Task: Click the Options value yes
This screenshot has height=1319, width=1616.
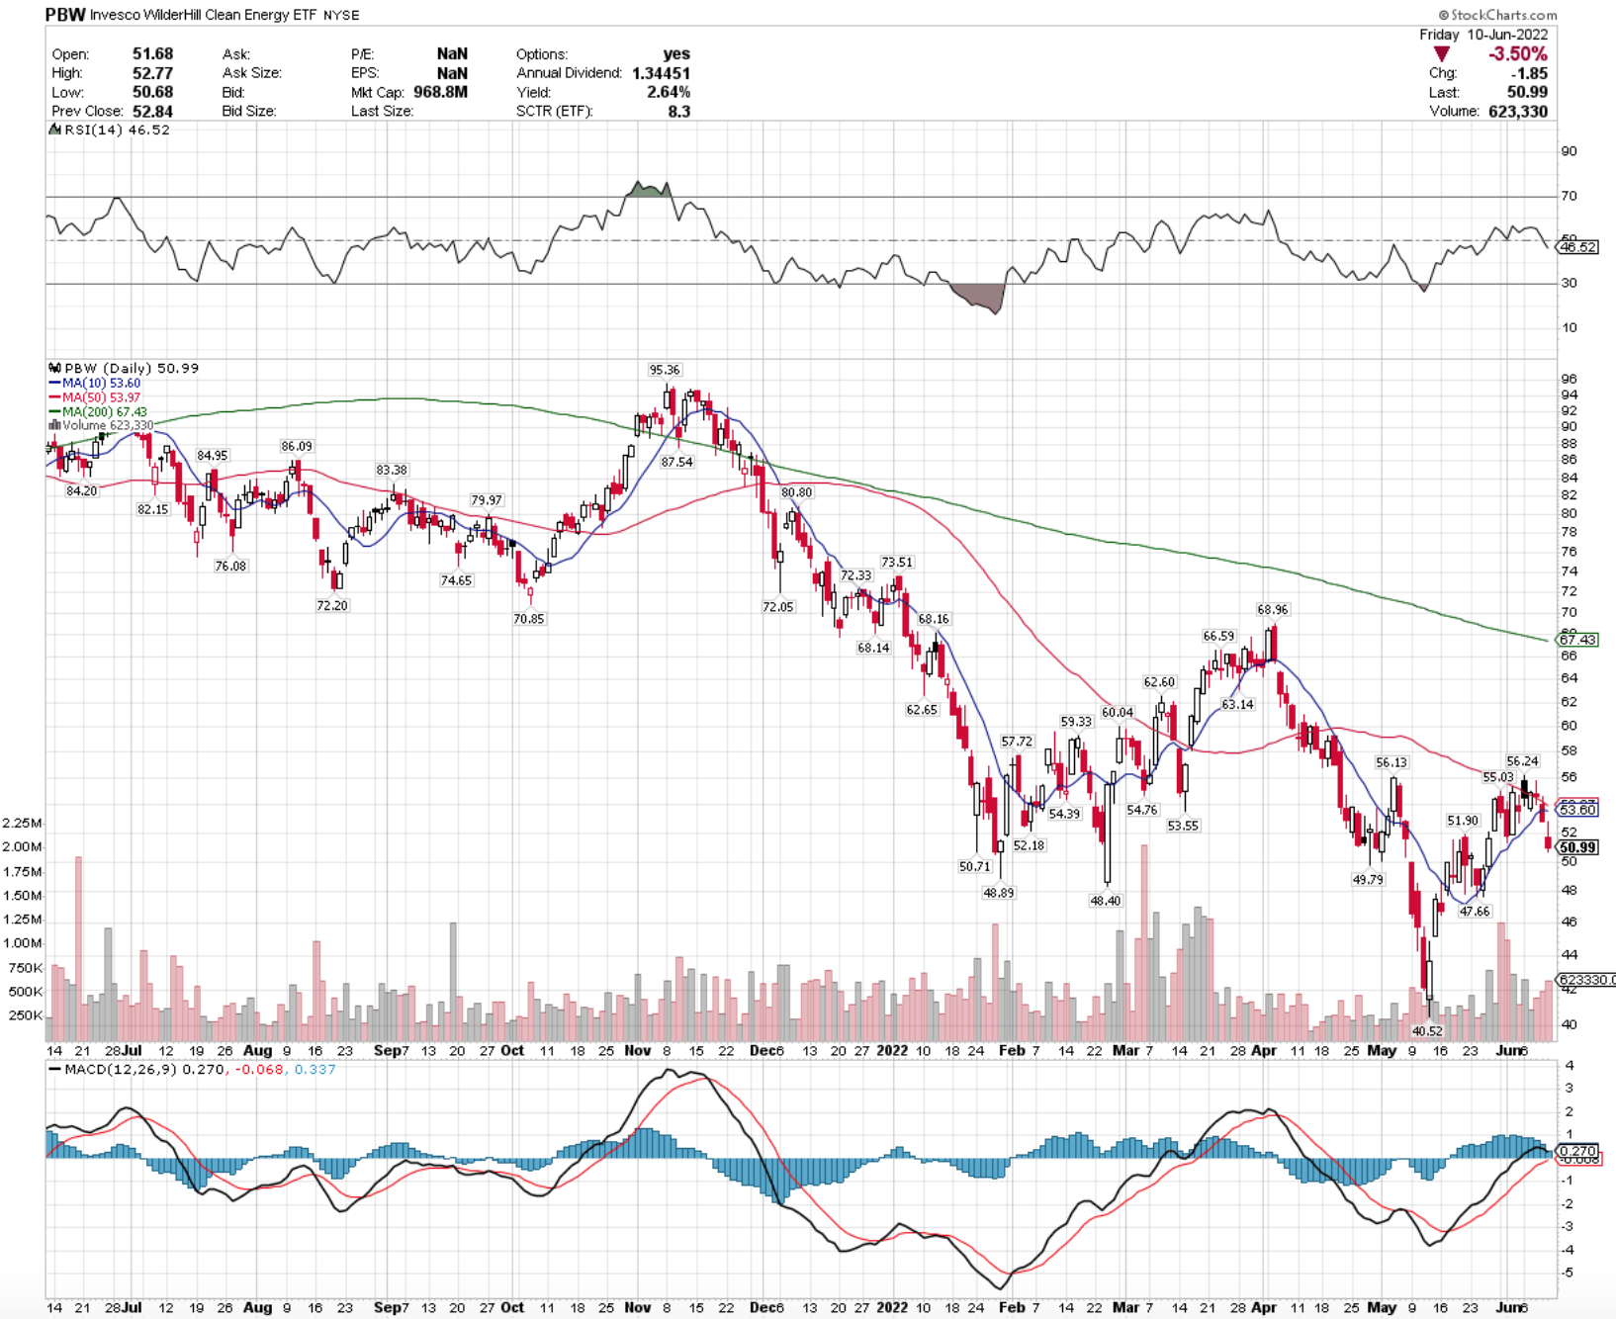Action: coord(676,54)
